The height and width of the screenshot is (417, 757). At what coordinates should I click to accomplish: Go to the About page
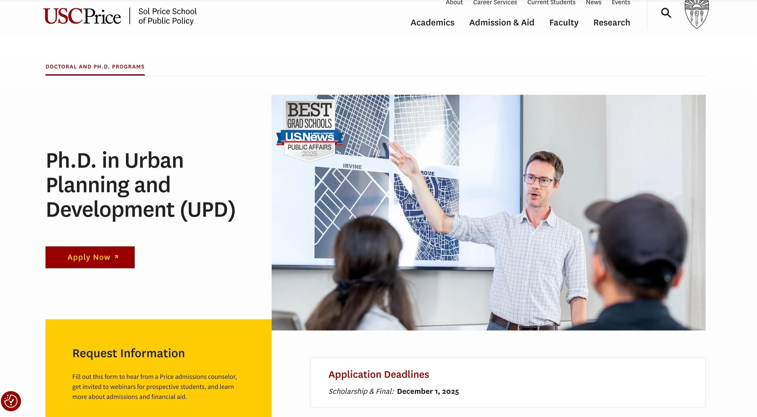point(454,3)
